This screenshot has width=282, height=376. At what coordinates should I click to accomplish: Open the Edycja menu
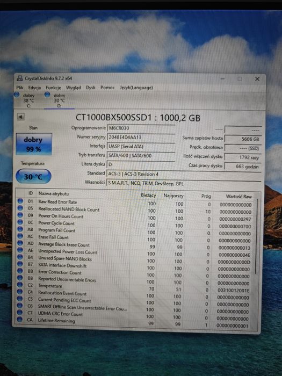pos(34,88)
